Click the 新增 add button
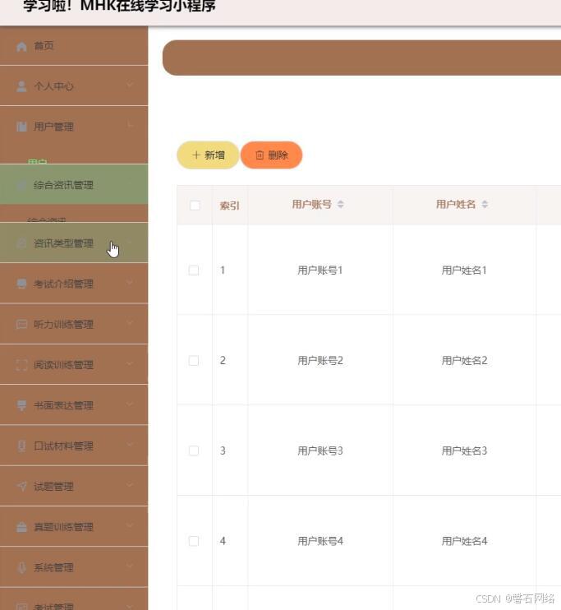The height and width of the screenshot is (610, 561). pyautogui.click(x=208, y=155)
